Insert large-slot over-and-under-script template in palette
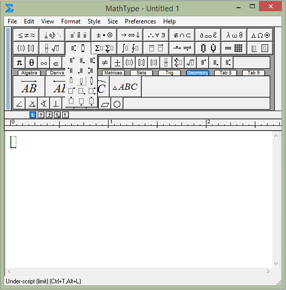This screenshot has height=290, width=286. pos(92,101)
